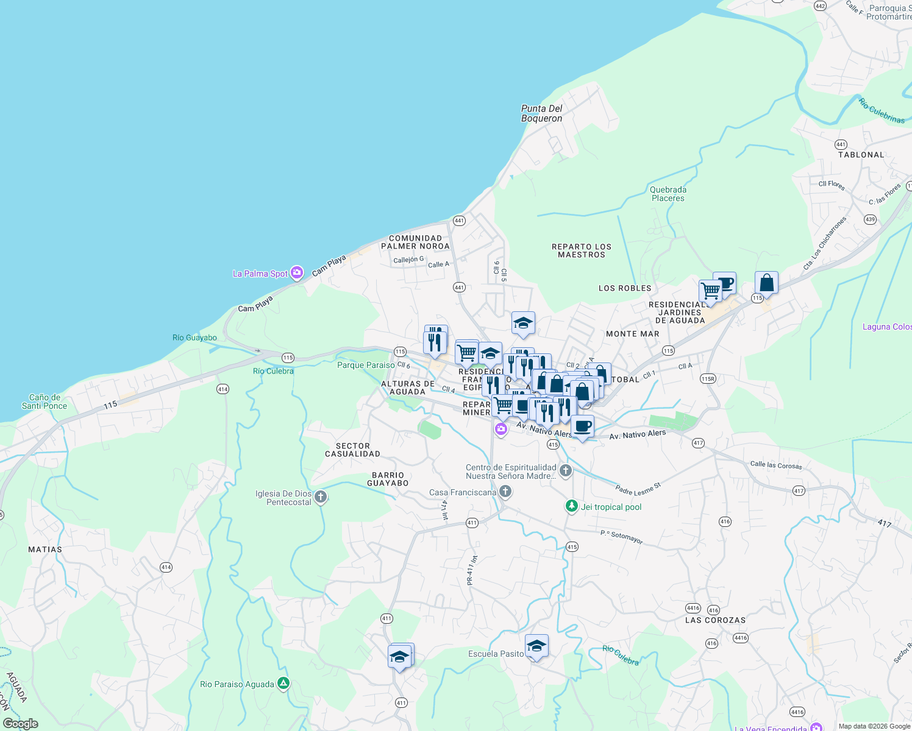Image resolution: width=912 pixels, height=731 pixels.
Task: Open the shopping-bag marker next to the eastern 115 shield
Action: point(766,281)
